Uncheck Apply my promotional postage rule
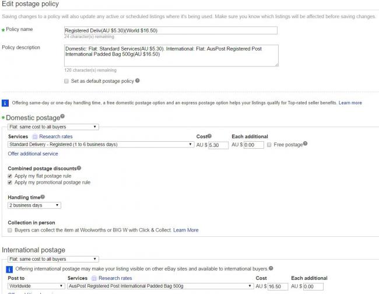This screenshot has height=294, width=379. [x=10, y=182]
